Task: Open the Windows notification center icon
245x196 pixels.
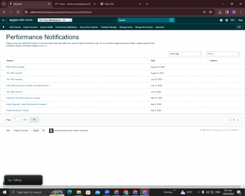Action: click(x=239, y=192)
